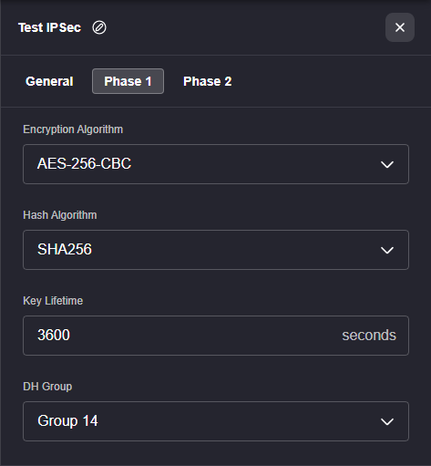Screen dimensions: 431x466
Task: Click the DH Group label
Action: (x=47, y=387)
